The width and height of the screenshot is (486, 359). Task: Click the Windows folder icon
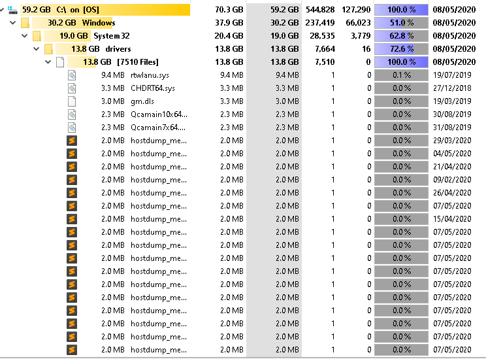pos(25,23)
